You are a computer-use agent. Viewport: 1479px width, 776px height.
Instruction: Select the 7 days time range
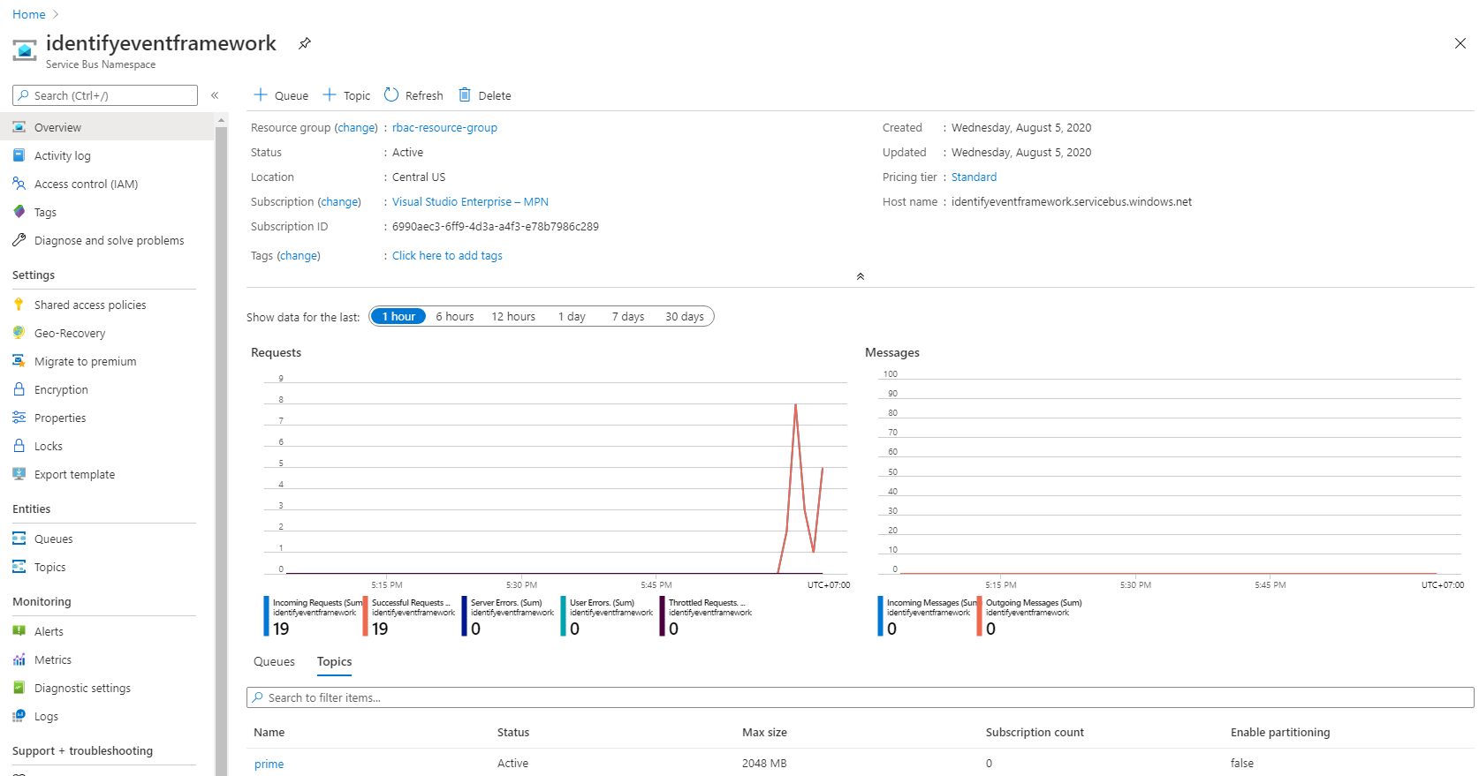[x=627, y=317]
